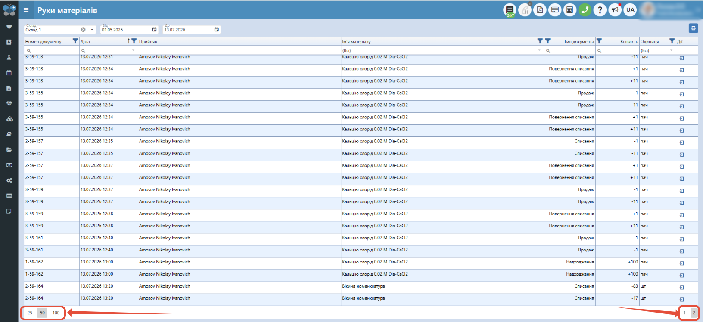Image resolution: width=703 pixels, height=322 pixels.
Task: Expand the Ім'я матеріалу (Всі) filter dropdown
Action: (539, 50)
